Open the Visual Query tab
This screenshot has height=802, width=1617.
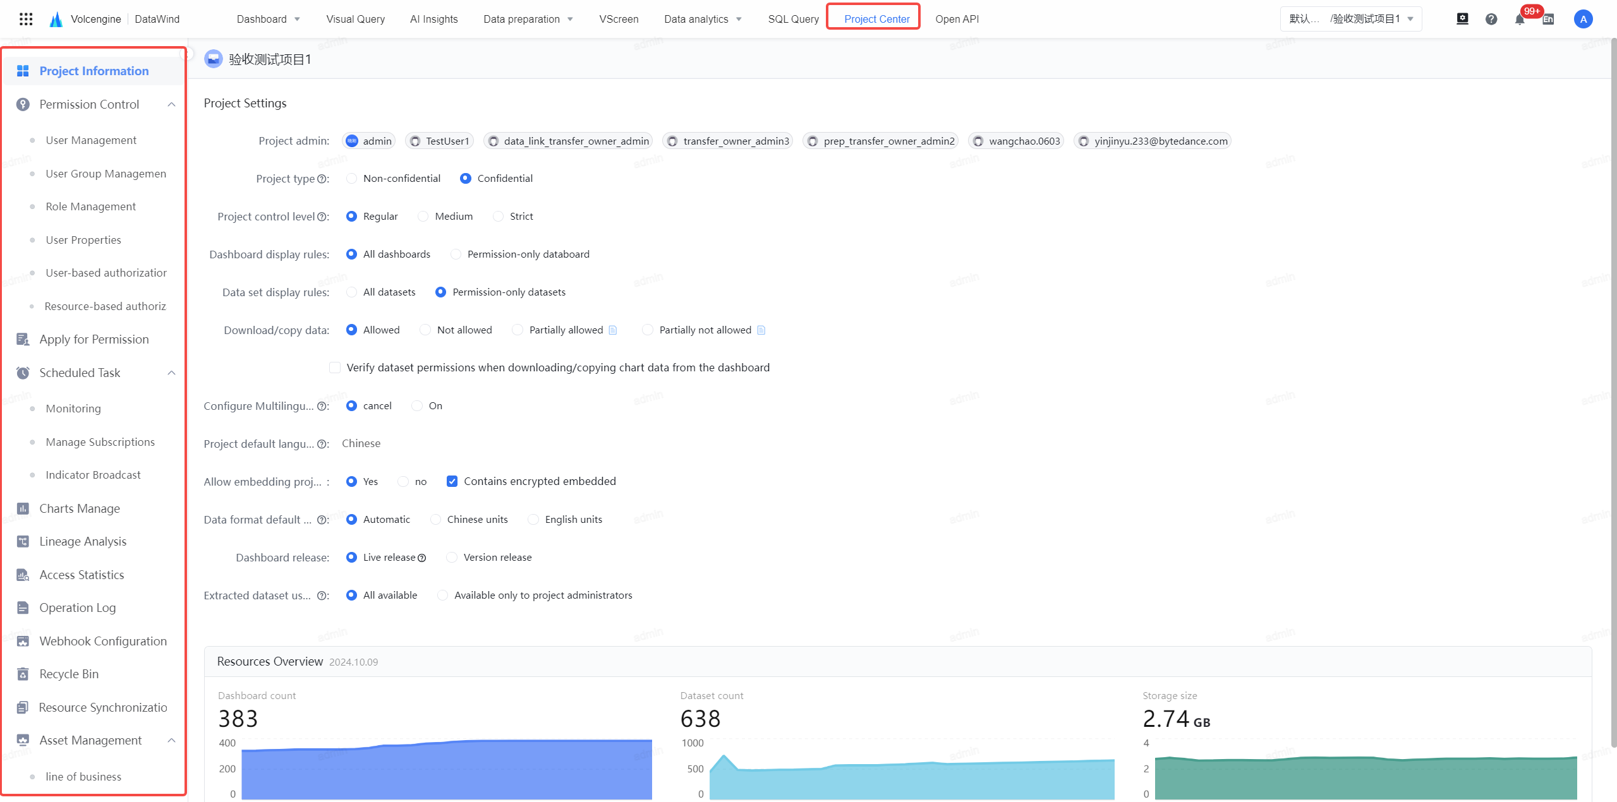[355, 19]
